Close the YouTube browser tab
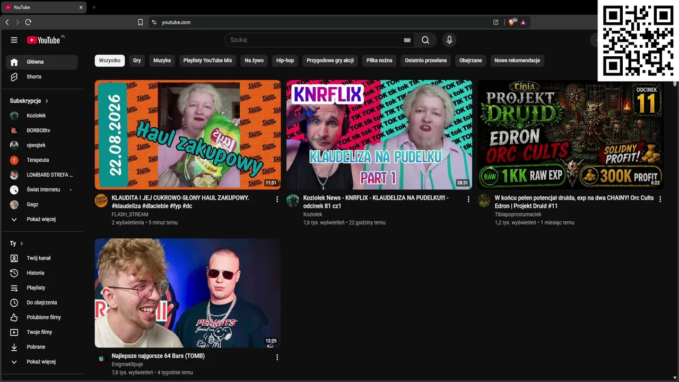 pyautogui.click(x=81, y=7)
